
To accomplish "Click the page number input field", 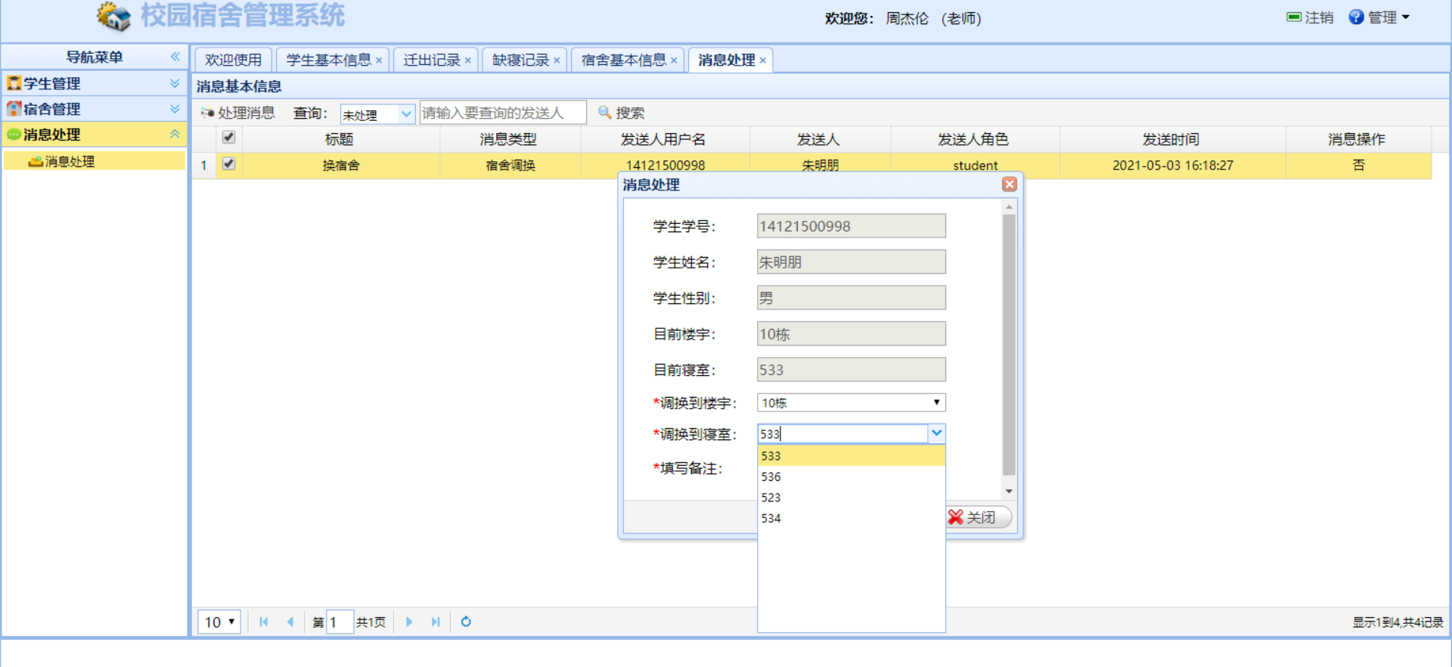I will (340, 622).
